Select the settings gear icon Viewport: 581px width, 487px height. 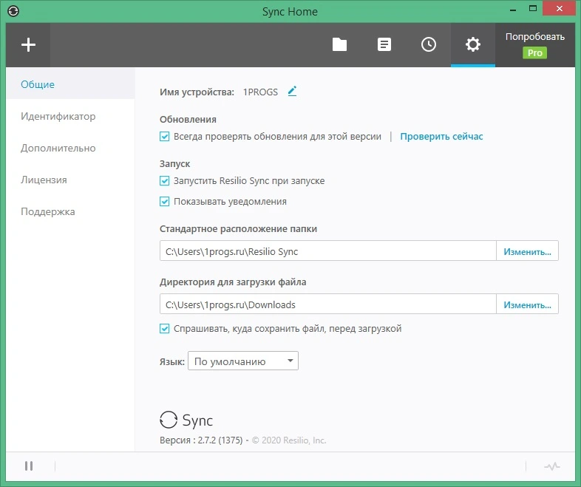473,44
